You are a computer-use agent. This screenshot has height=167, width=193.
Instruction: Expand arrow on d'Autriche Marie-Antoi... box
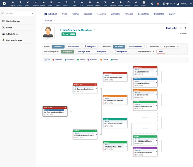pyautogui.click(x=96, y=135)
